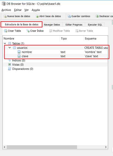The image size is (113, 156).
Task: Select the nombre field name
Action: (x=27, y=52)
